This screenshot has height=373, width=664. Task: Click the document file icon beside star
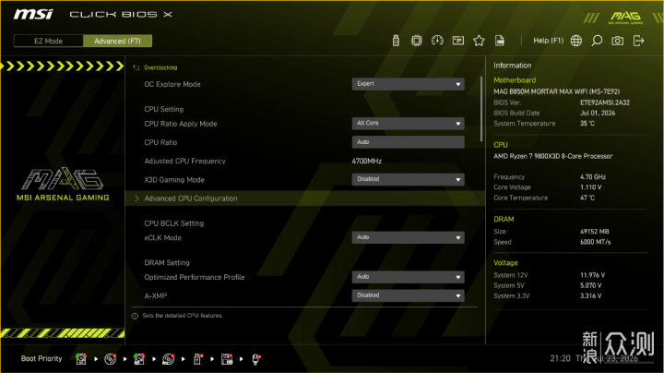500,41
